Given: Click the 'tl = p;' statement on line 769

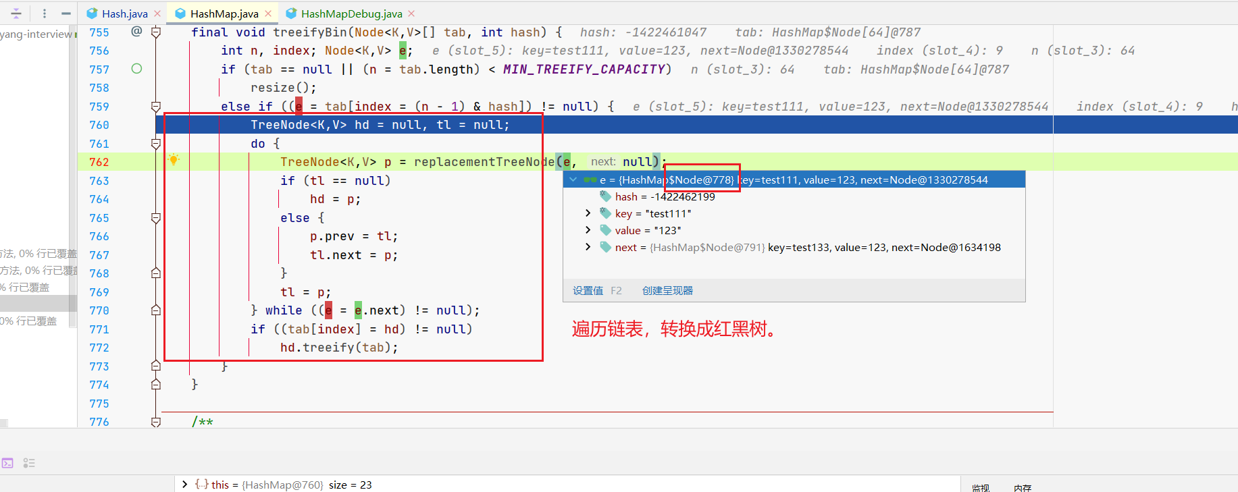Looking at the screenshot, I should (306, 292).
